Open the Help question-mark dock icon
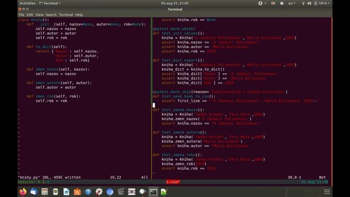Image resolution: width=350 pixels, height=197 pixels. point(88,192)
